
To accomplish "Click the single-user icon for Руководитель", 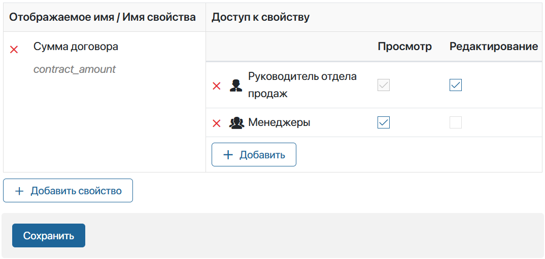I will pos(235,85).
